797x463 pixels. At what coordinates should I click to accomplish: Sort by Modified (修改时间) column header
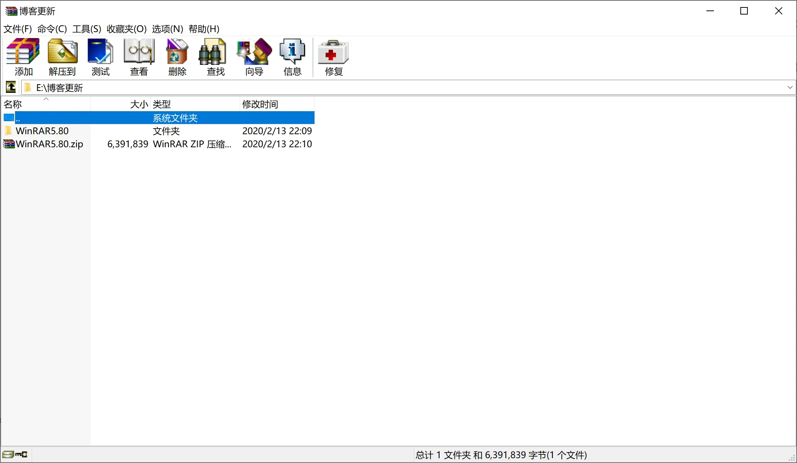tap(277, 104)
